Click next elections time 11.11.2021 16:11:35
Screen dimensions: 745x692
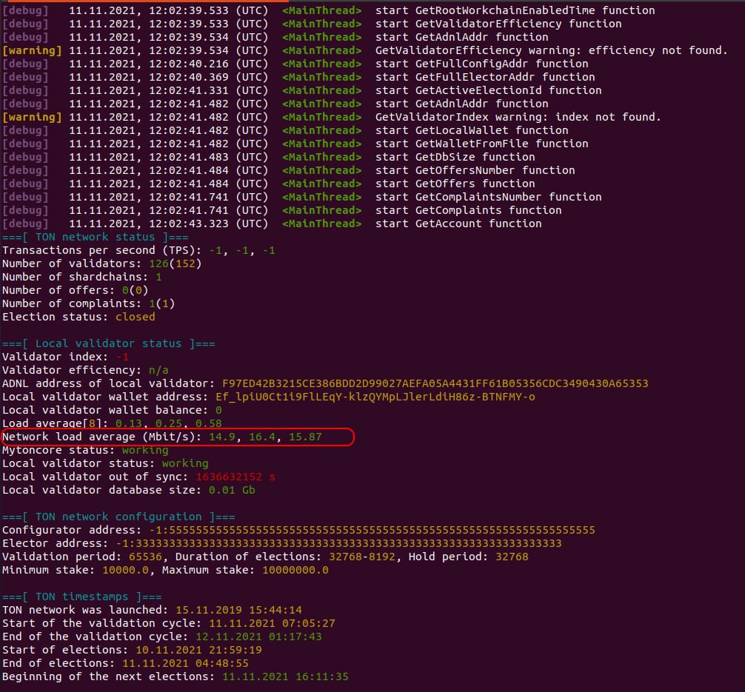coord(285,676)
